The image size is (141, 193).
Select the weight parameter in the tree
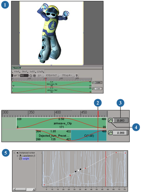pyautogui.click(x=26, y=159)
